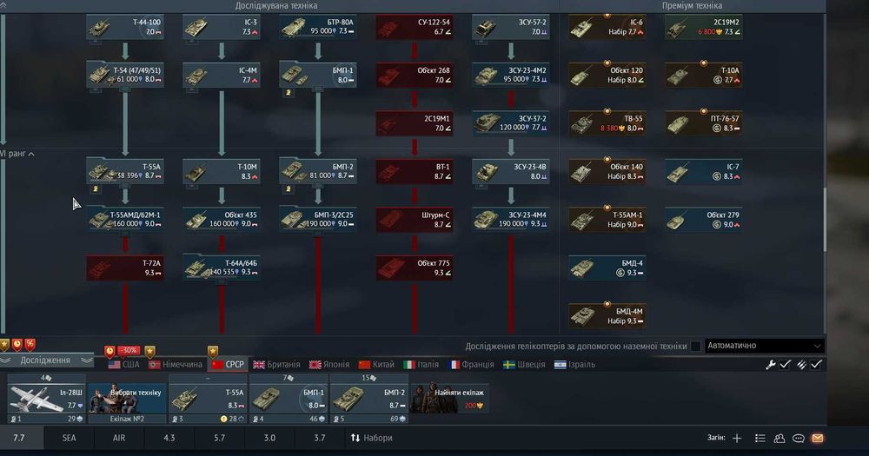The width and height of the screenshot is (869, 456).
Task: Select premium 2С19М2 card
Action: click(704, 27)
